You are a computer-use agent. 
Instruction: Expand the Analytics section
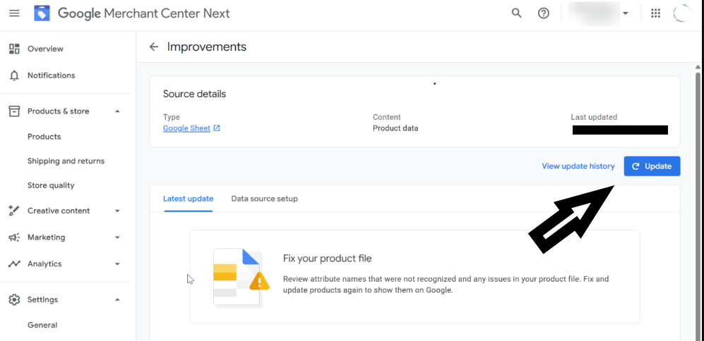click(117, 264)
